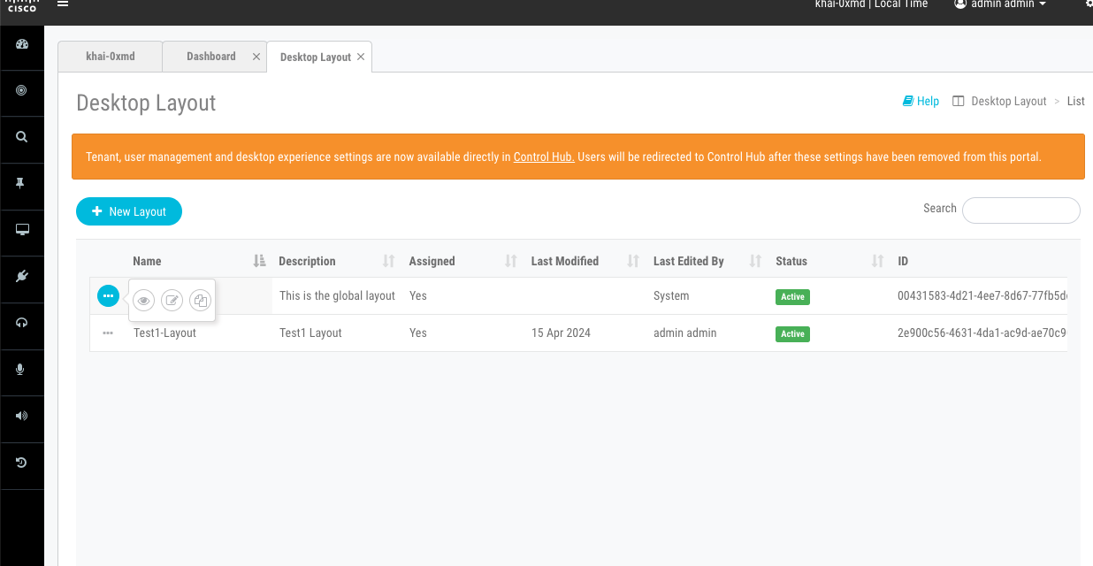Image resolution: width=1093 pixels, height=566 pixels.
Task: Toggle Name column sorting order
Action: [x=257, y=261]
